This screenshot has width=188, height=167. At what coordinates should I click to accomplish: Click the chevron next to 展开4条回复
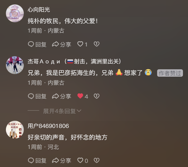pyautogui.click(x=79, y=111)
